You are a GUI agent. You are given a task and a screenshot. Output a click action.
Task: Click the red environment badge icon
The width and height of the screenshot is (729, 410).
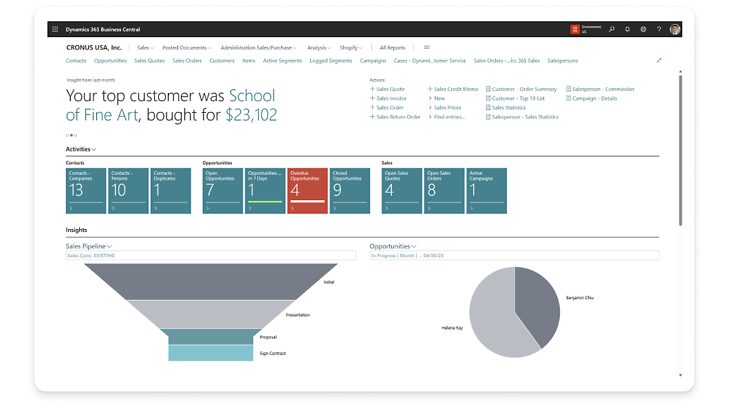(x=575, y=30)
